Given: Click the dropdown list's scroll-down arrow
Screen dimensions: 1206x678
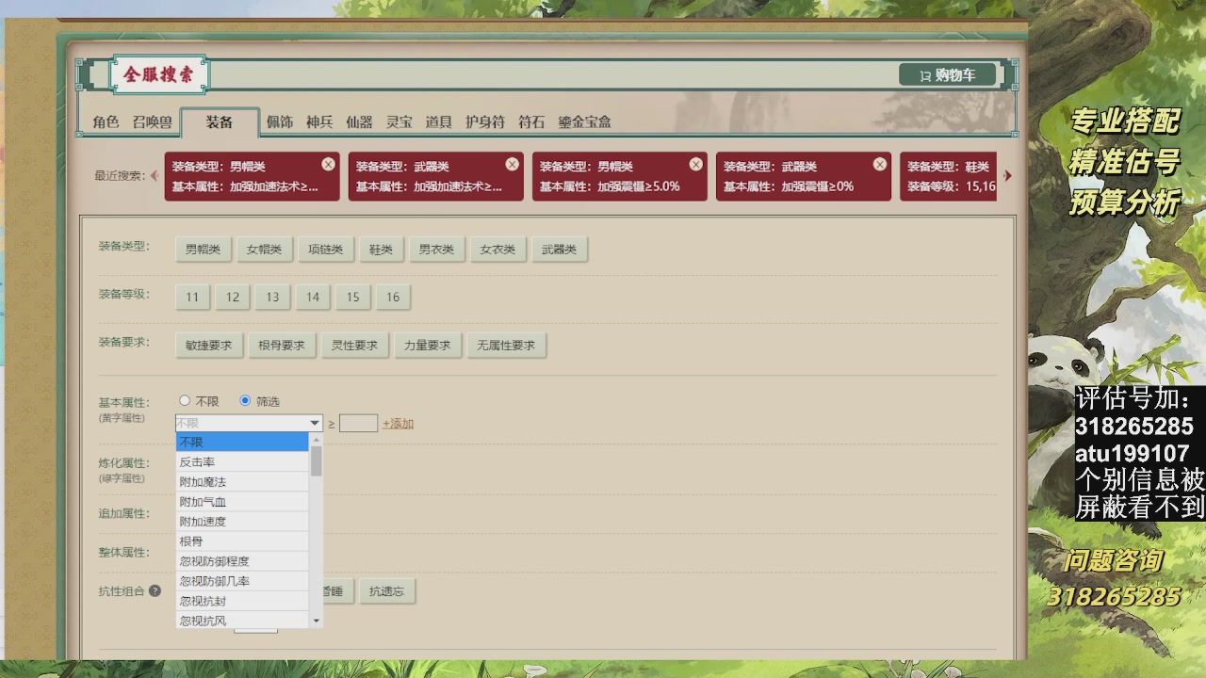Looking at the screenshot, I should (x=317, y=621).
